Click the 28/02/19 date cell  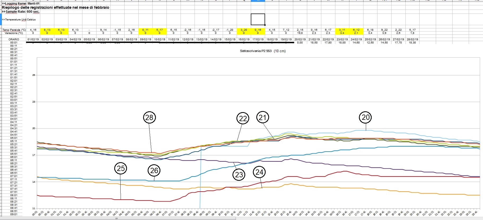click(412, 39)
